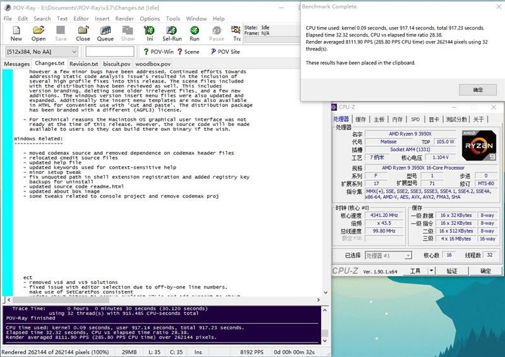The height and width of the screenshot is (357, 505).
Task: Click the 'Windows Related:' heading in editor
Action: (x=39, y=139)
